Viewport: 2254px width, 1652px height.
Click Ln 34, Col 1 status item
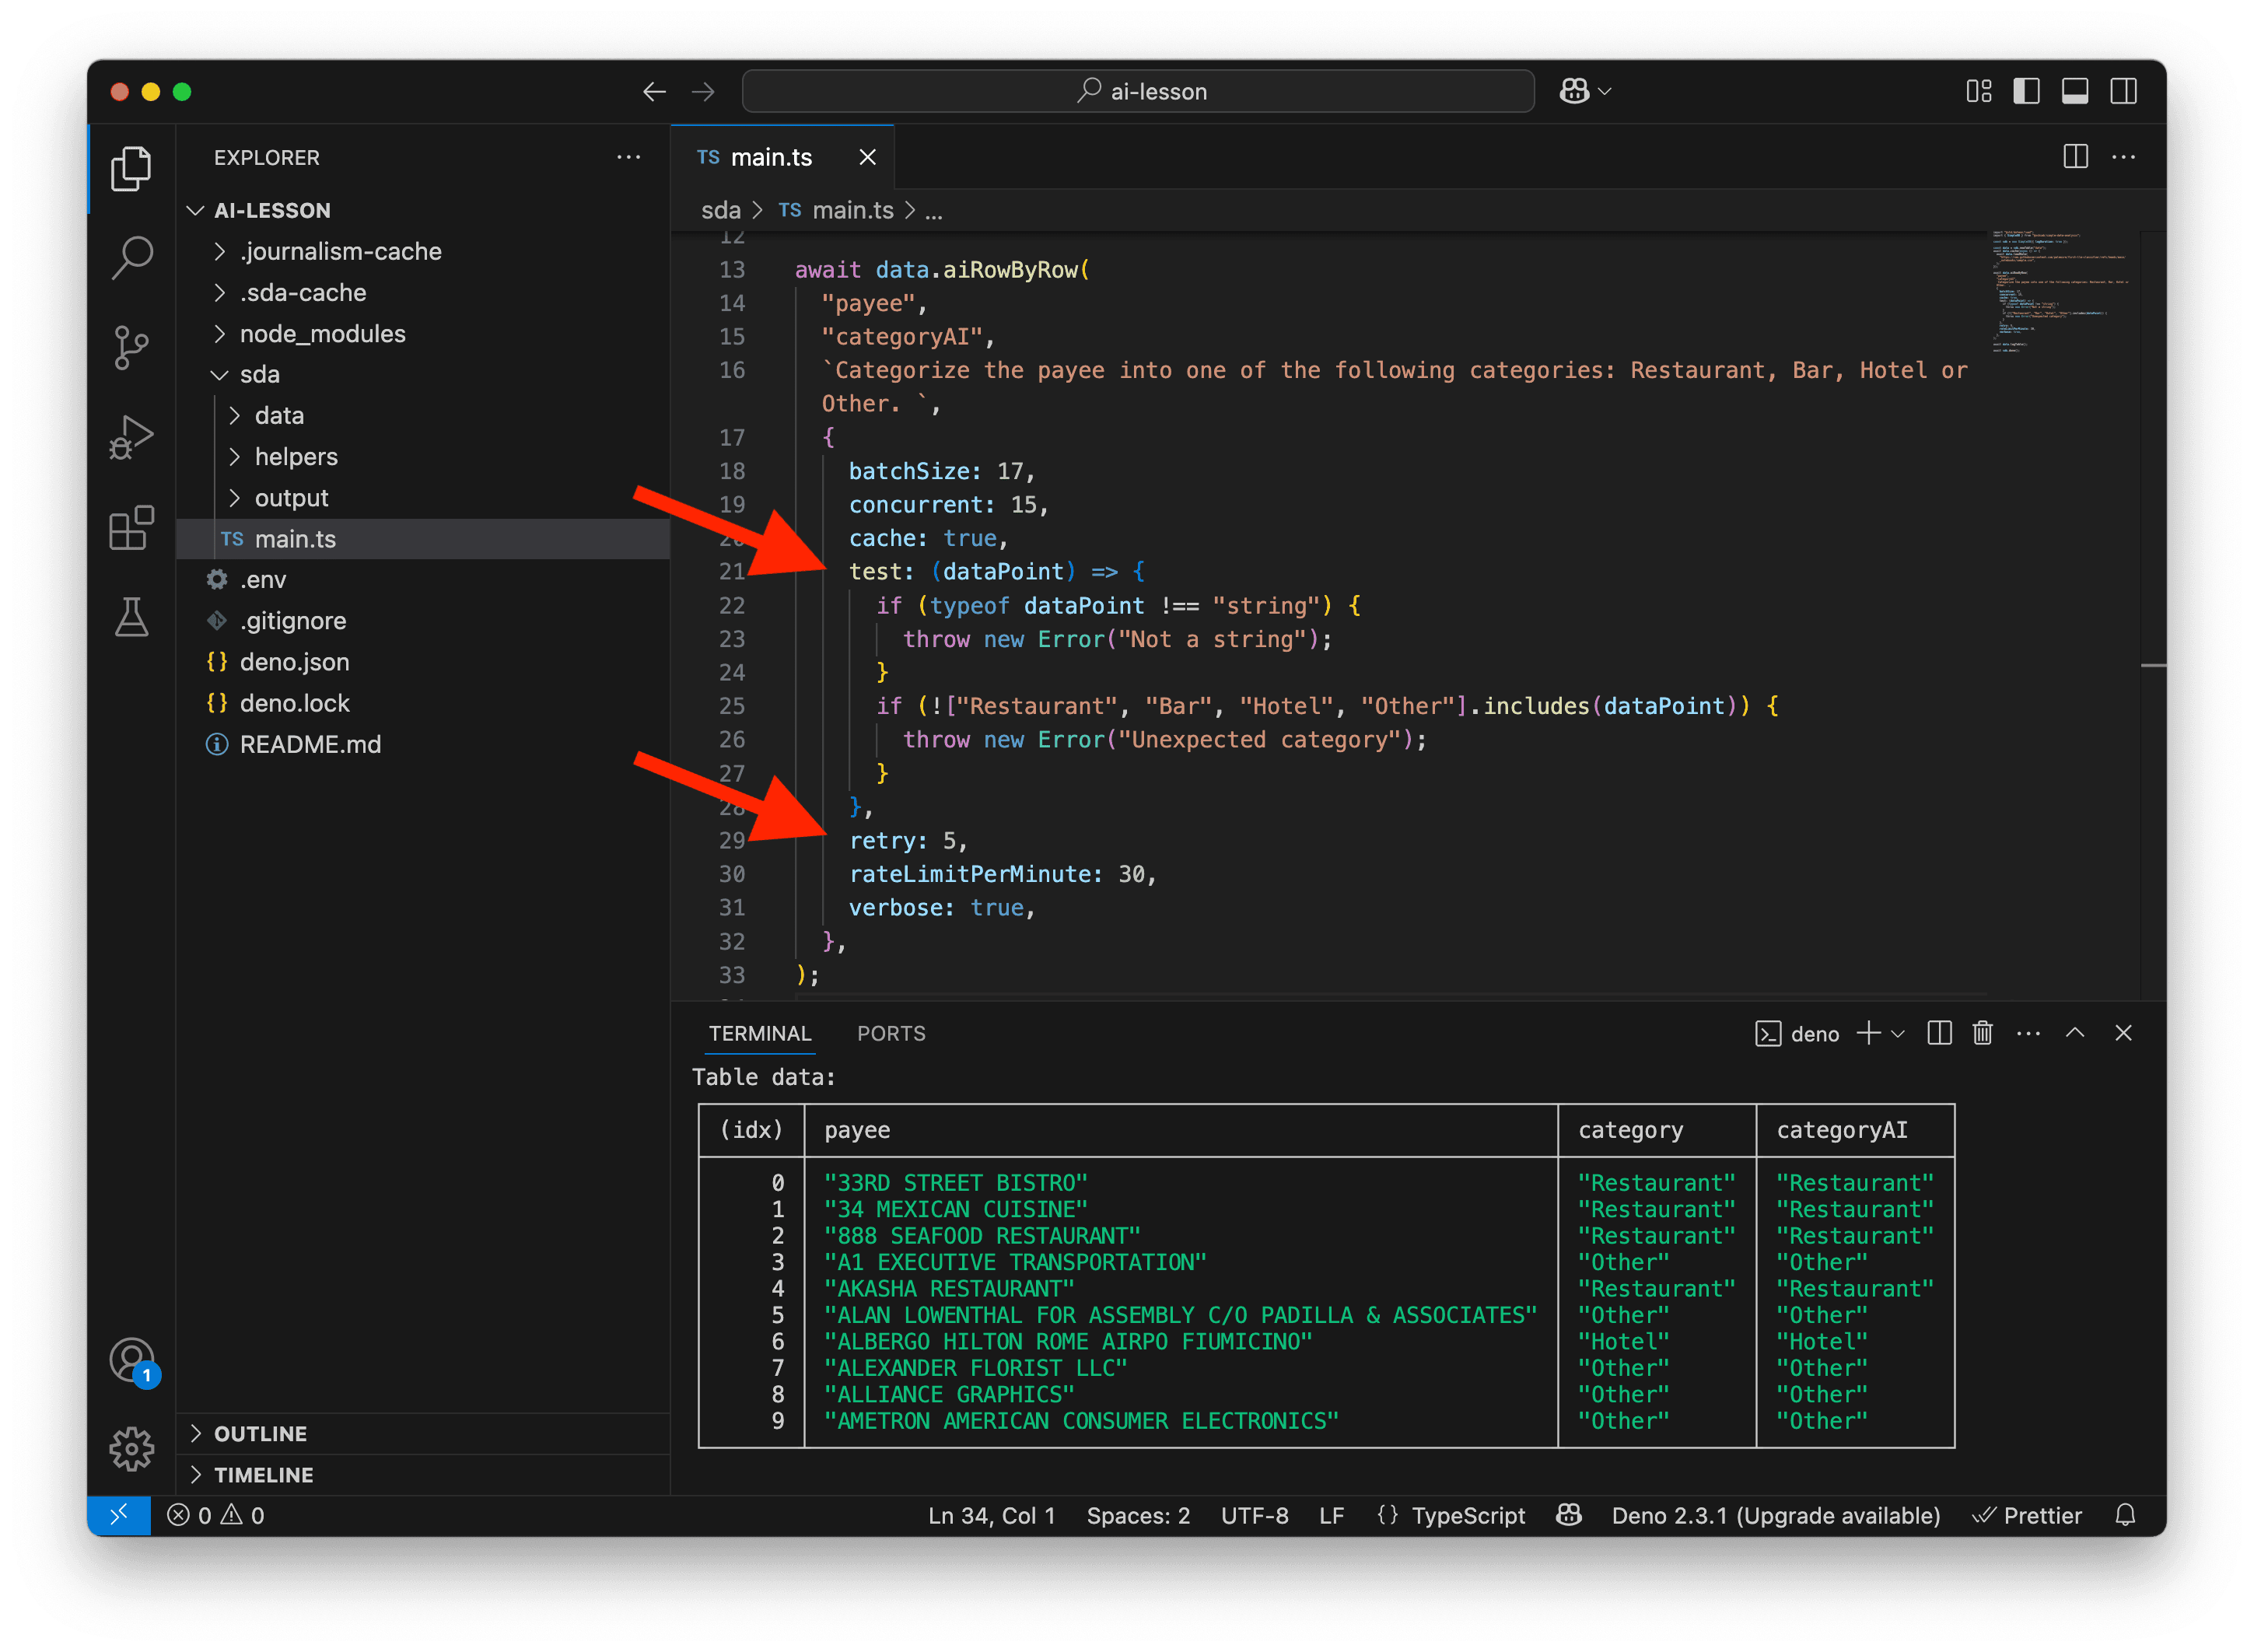tap(991, 1515)
